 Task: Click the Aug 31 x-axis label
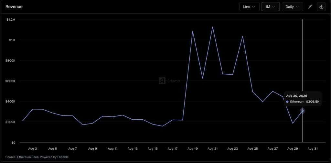coord(313,149)
